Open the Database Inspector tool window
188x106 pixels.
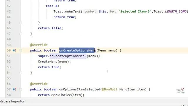coord(12,101)
